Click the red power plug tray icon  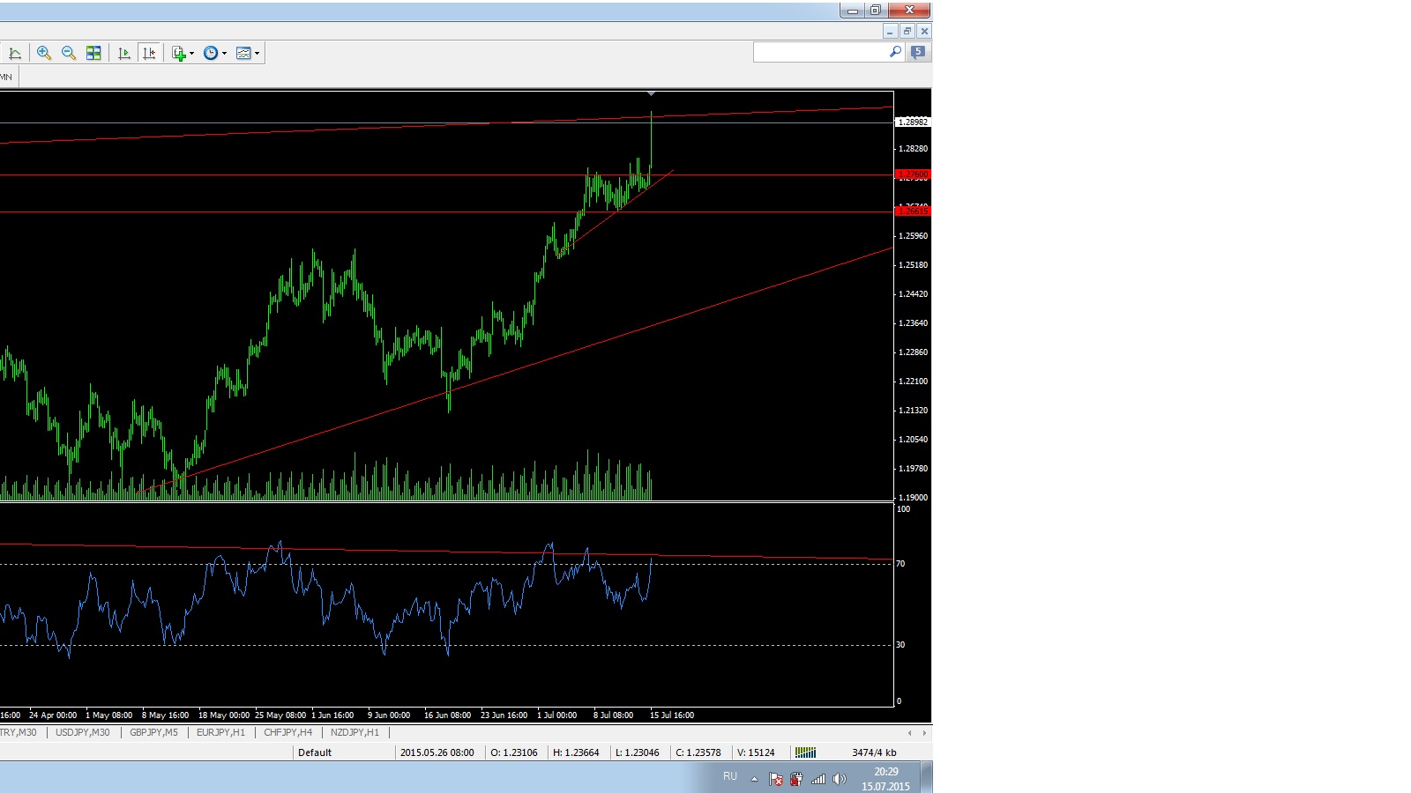click(796, 779)
